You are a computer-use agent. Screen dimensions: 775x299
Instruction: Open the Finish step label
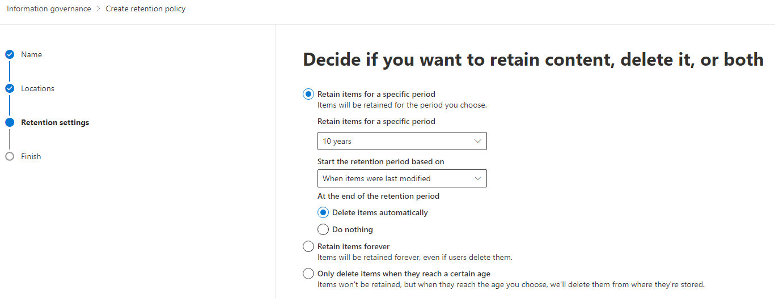pos(31,156)
